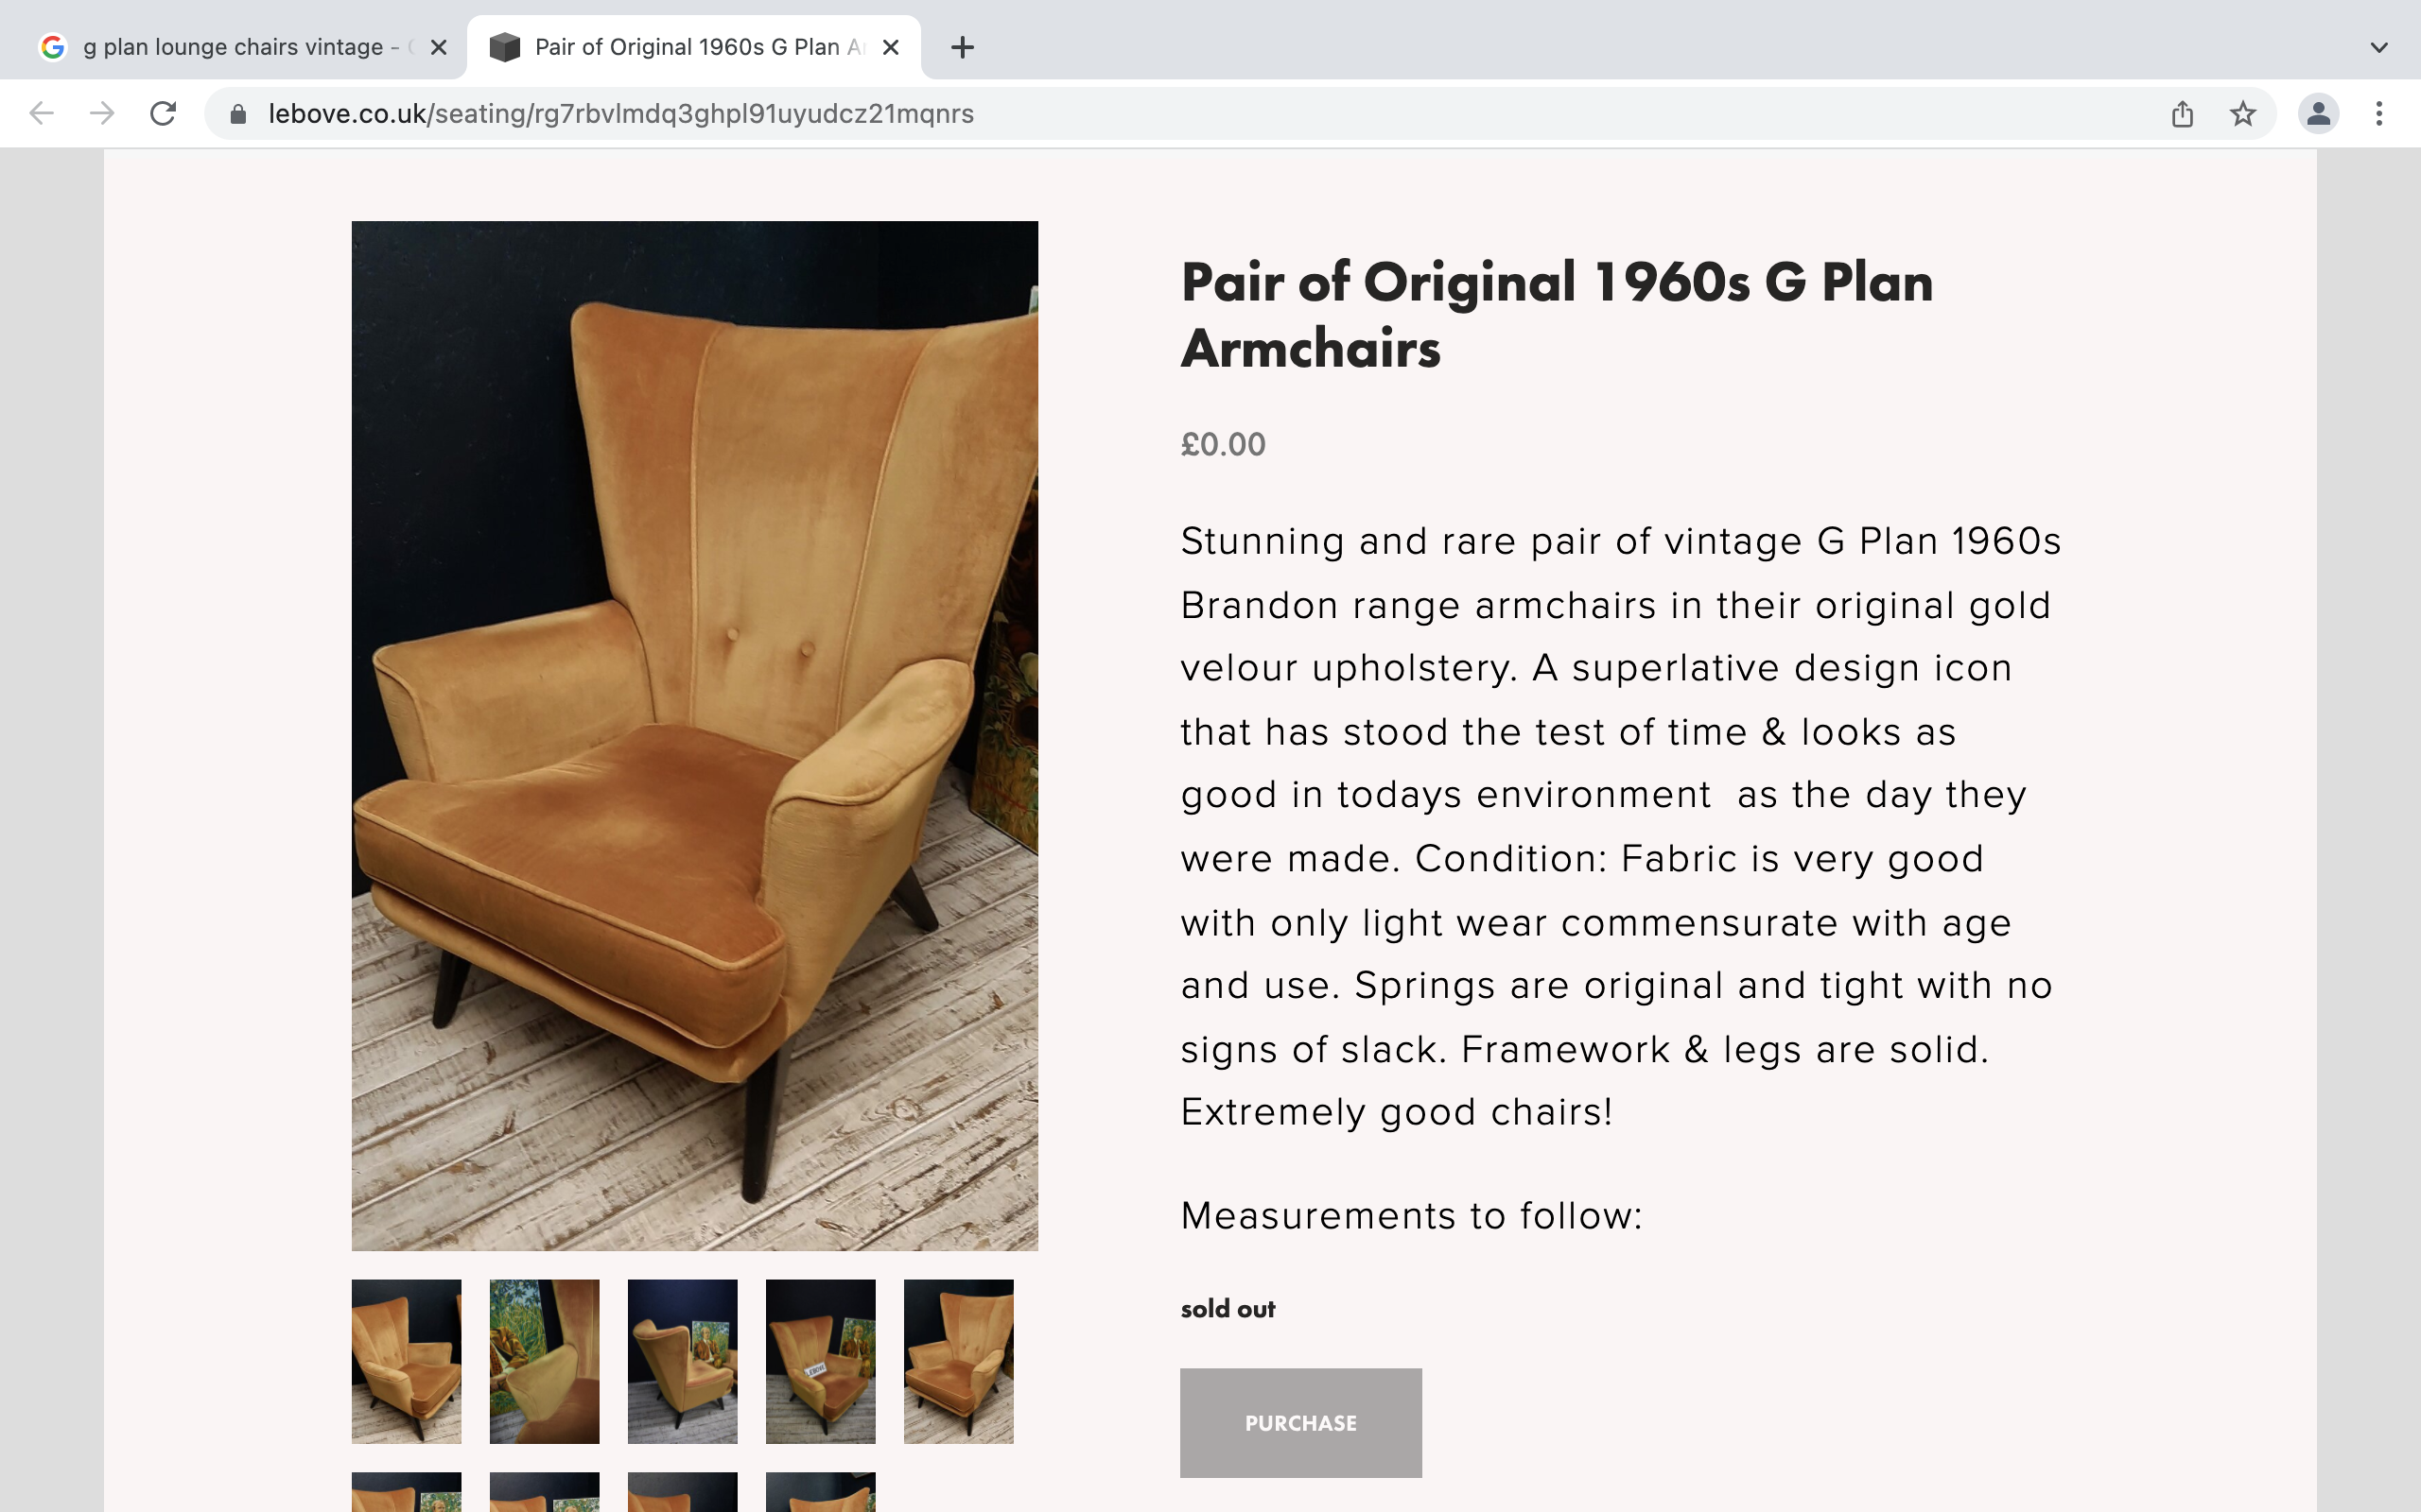Select the second thumbnail with painting

coord(544,1360)
